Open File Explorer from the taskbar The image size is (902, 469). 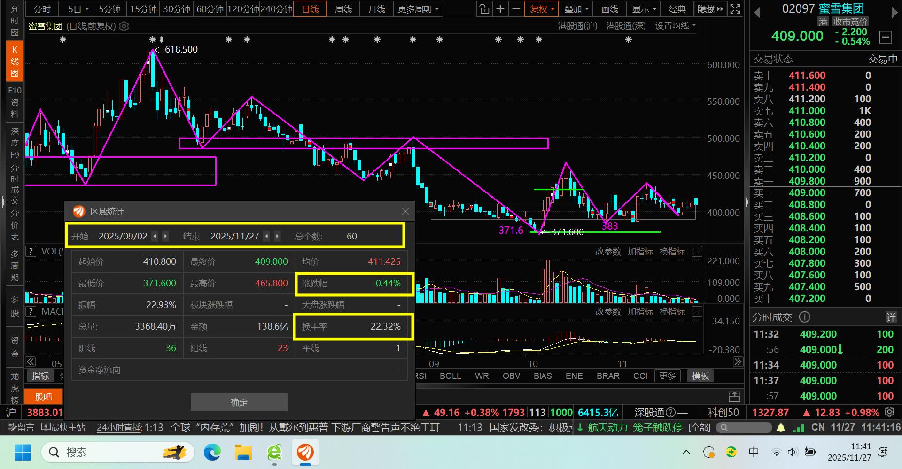click(243, 453)
